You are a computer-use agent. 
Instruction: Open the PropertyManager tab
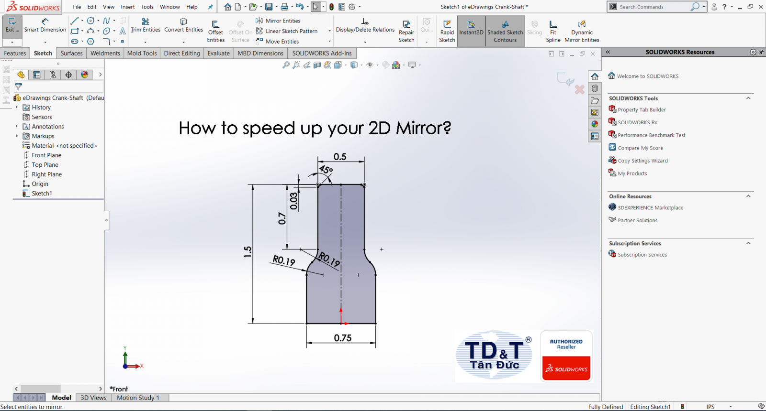pyautogui.click(x=36, y=75)
